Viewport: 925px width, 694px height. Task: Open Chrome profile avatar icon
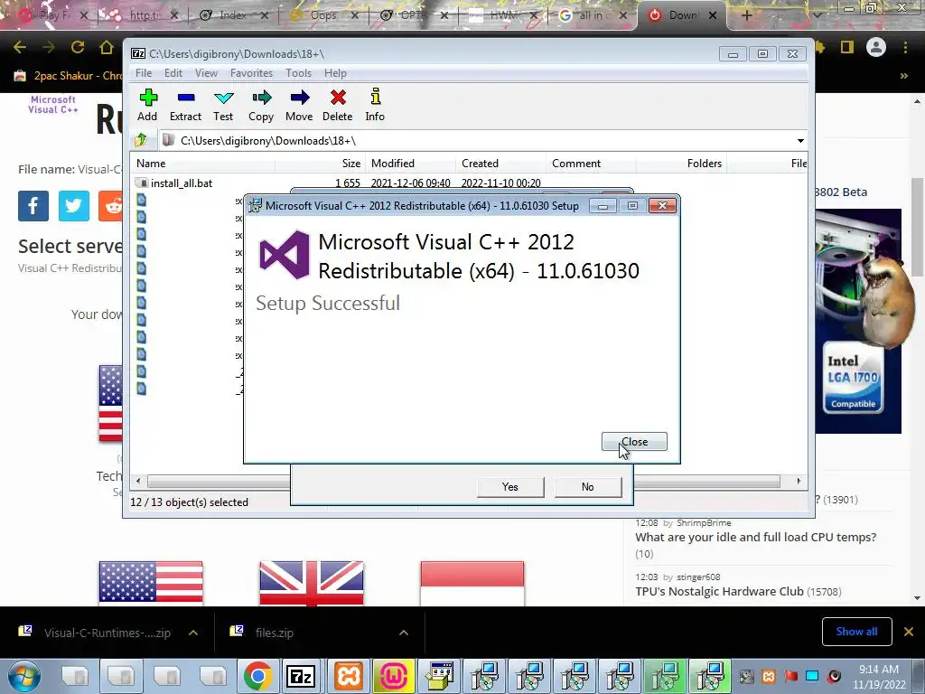[x=876, y=47]
